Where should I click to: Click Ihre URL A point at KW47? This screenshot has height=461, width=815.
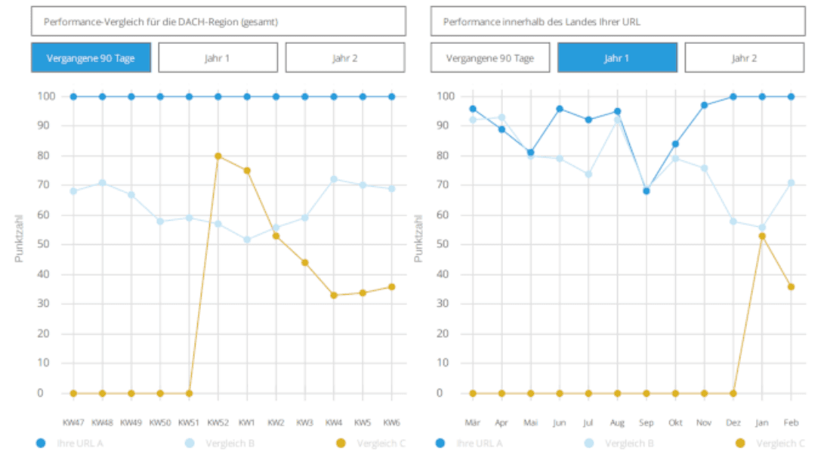point(73,97)
